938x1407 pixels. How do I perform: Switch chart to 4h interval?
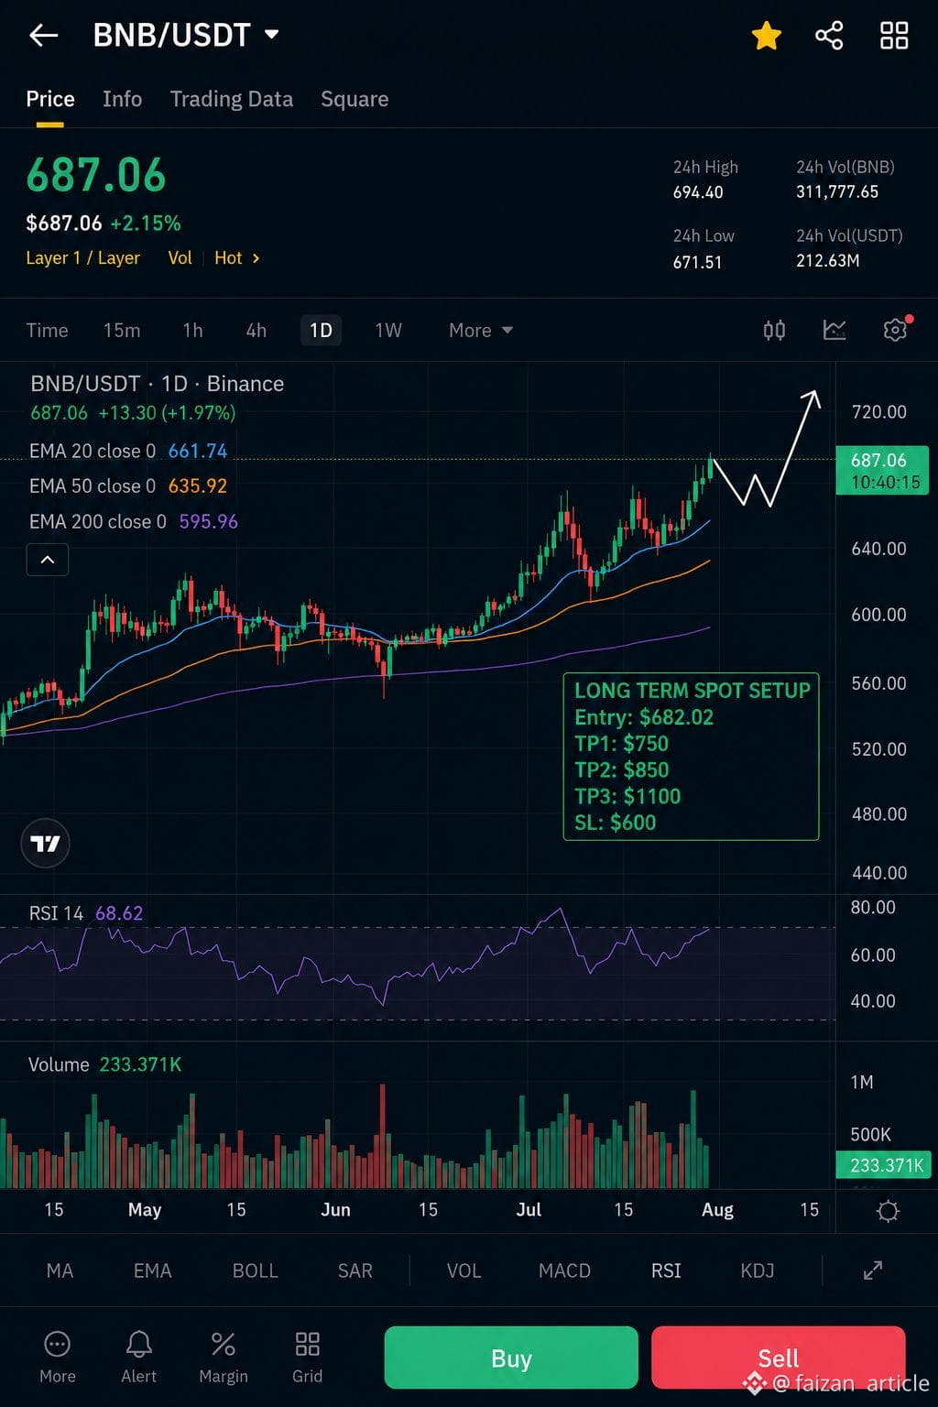256,331
